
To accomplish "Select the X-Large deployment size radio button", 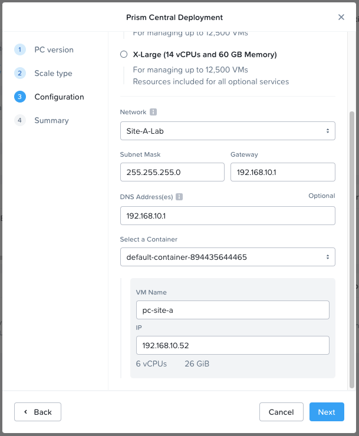I will tap(124, 55).
